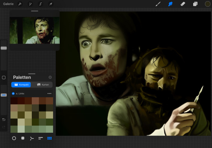Pick the near-black swatch in palette
Viewport: 212px width, 148px height.
(x=42, y=108)
